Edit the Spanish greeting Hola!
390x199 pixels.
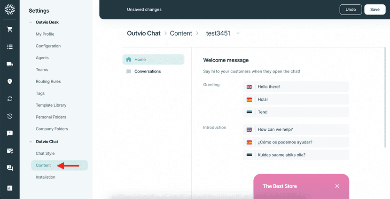296,99
